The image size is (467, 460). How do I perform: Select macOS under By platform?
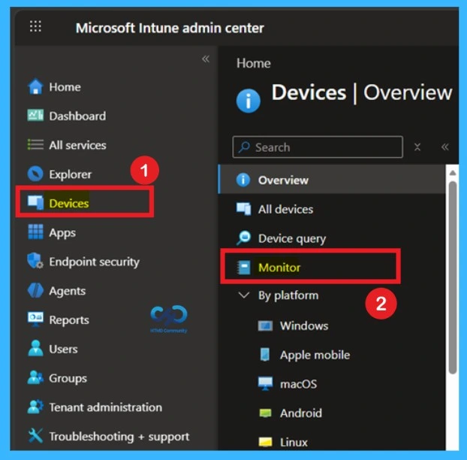(298, 384)
